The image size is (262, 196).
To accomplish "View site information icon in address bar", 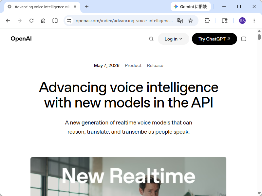I will point(69,21).
